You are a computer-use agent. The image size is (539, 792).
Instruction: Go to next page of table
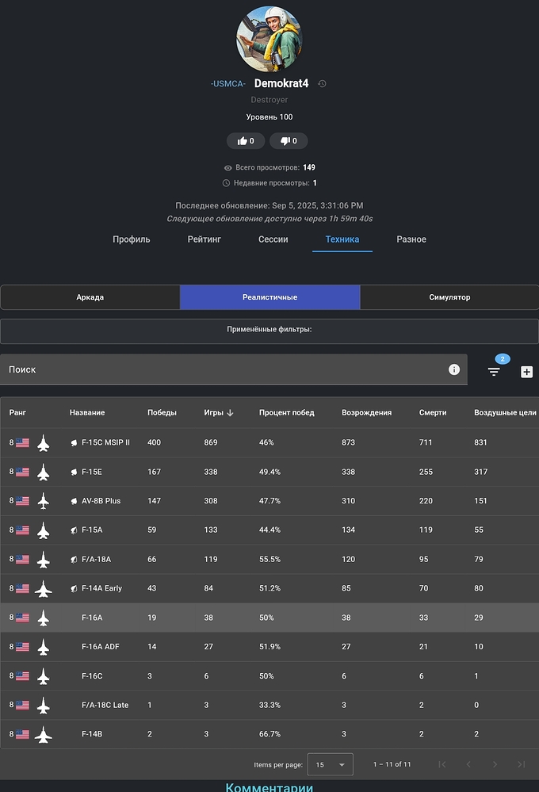coord(495,764)
